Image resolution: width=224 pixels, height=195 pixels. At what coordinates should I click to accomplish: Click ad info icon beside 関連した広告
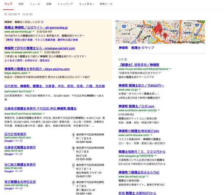click(42, 22)
